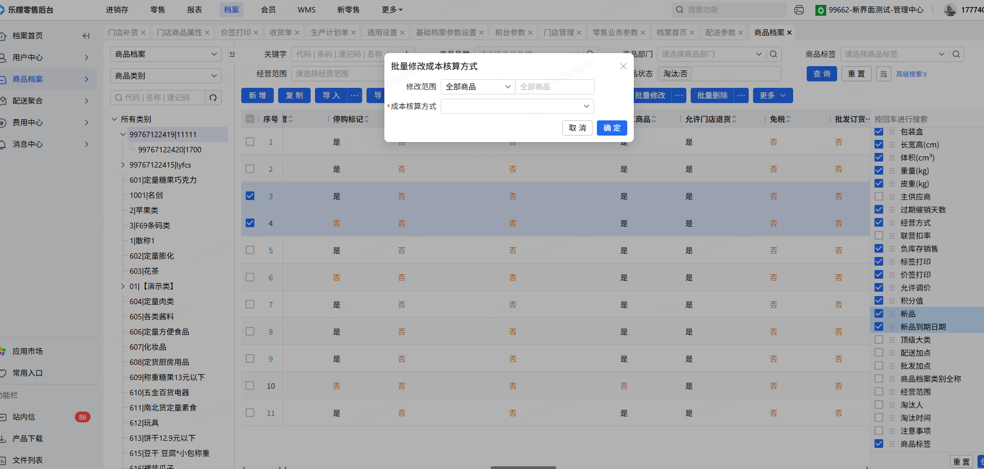Uncheck the checkbox for row 3
Viewport: 984px width, 469px height.
[x=250, y=196]
